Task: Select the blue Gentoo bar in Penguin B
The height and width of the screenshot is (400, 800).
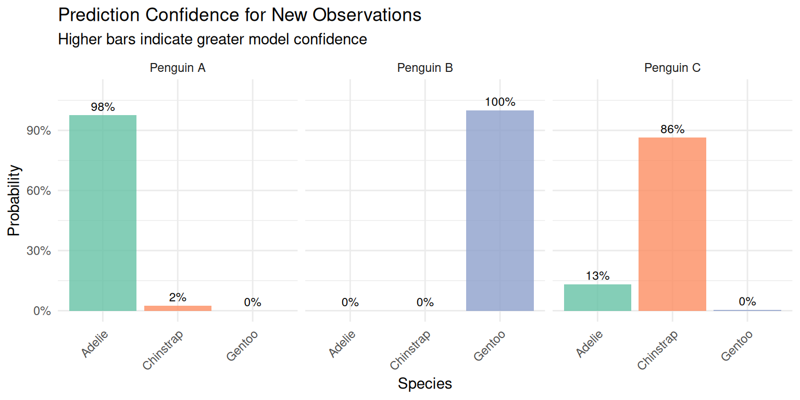Action: coord(499,210)
